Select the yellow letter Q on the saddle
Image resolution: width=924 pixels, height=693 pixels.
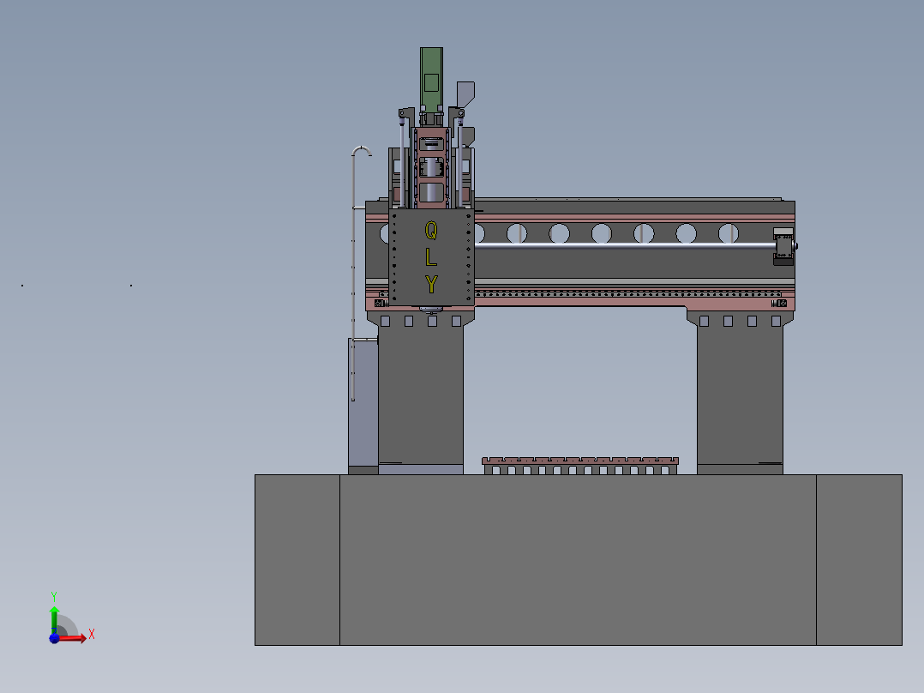pos(431,230)
